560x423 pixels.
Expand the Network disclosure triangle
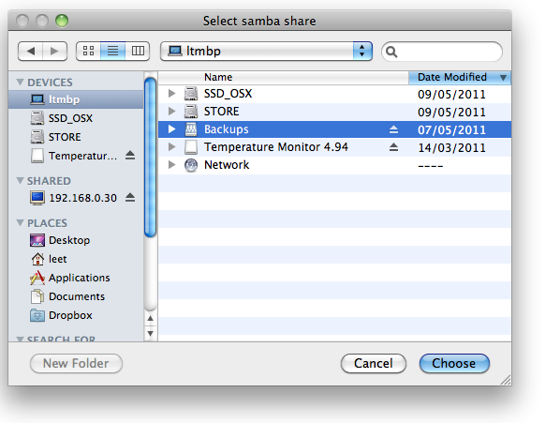pos(171,164)
